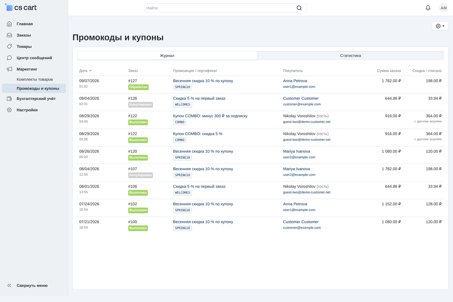Click email user1@example.com on order #102
This screenshot has width=453, height=302.
point(299,210)
